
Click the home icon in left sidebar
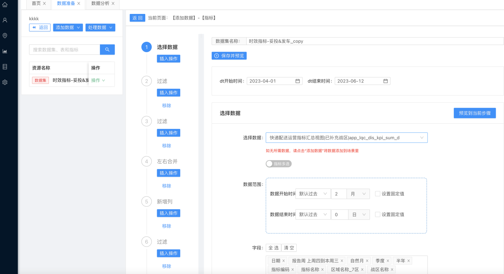pos(5,5)
